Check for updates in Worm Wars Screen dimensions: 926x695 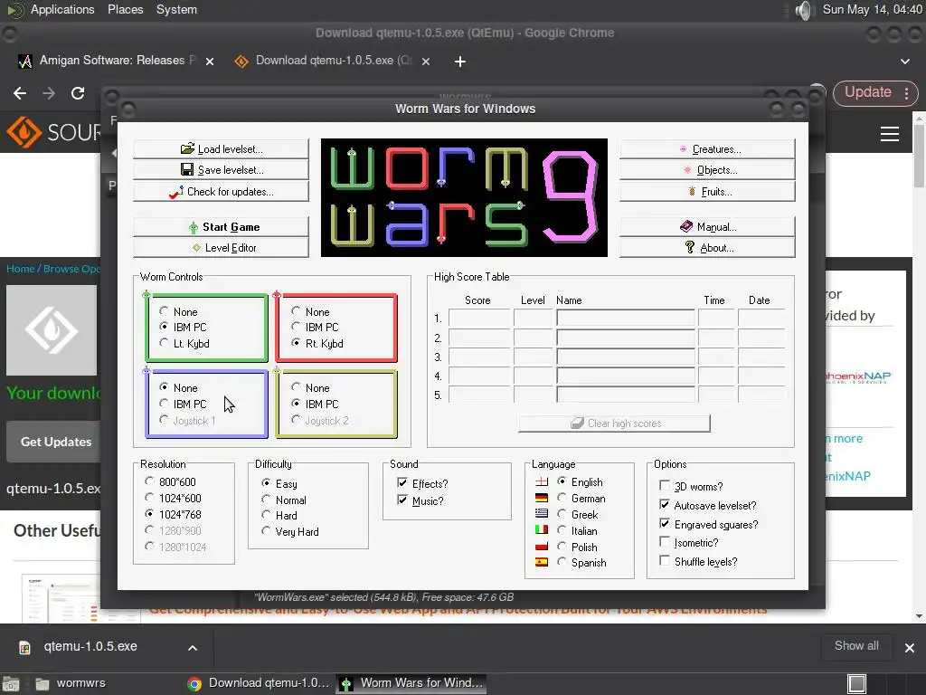221,192
